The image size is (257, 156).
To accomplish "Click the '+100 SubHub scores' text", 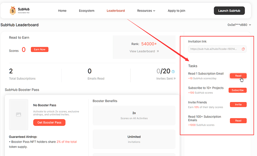I will click(200, 93).
